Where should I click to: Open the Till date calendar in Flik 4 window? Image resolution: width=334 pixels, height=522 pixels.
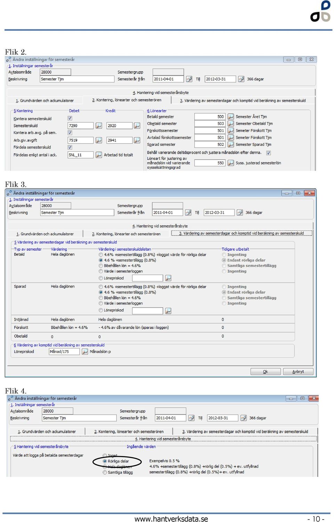(x=244, y=418)
